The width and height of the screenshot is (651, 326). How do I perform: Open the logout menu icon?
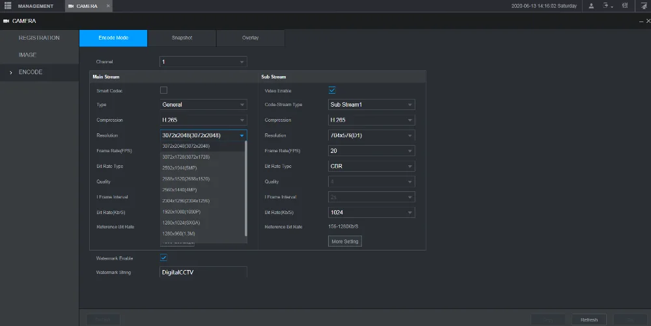[x=607, y=6]
